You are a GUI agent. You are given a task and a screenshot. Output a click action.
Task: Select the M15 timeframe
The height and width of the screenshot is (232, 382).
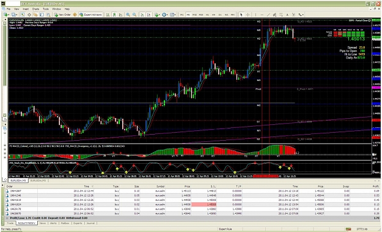(194, 15)
